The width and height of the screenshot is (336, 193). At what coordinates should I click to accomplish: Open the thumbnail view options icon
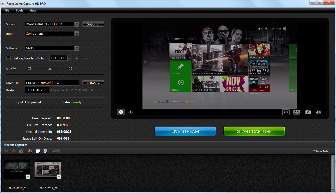click(38, 151)
